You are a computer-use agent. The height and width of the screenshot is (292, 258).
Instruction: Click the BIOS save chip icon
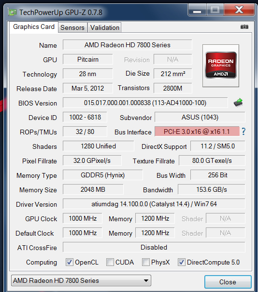coord(238,103)
